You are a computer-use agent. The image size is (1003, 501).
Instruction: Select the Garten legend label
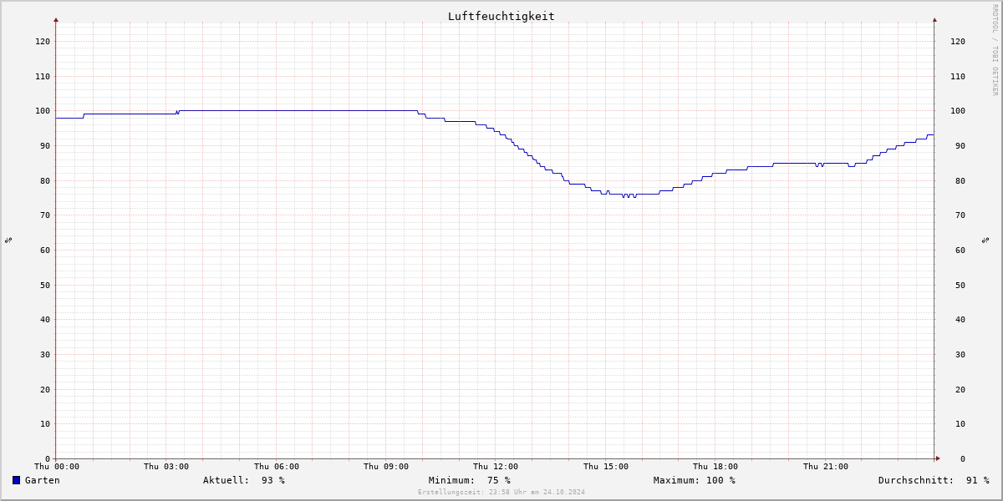42,480
